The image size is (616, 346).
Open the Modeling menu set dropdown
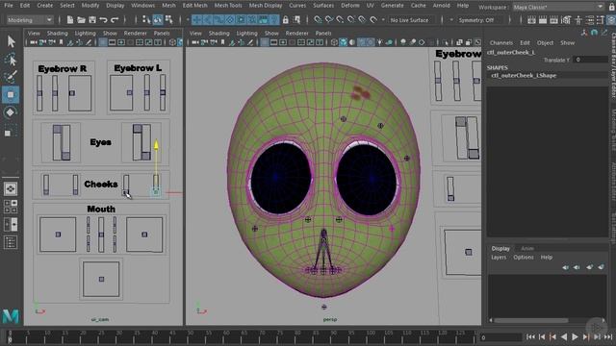pos(30,19)
